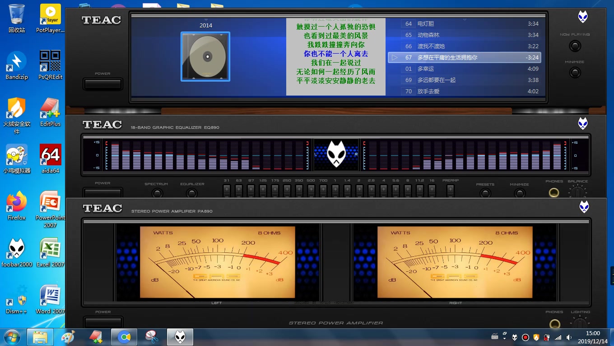Toggle the SPECTRUM knob button
This screenshot has width=614, height=346.
[157, 193]
